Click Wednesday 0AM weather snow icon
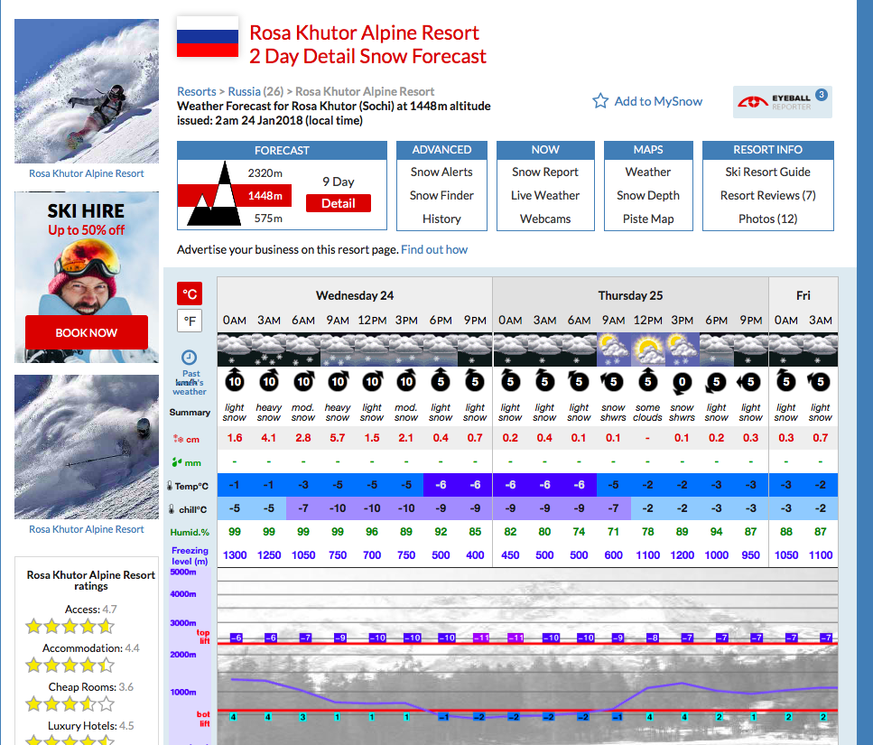The width and height of the screenshot is (873, 745). (x=235, y=349)
